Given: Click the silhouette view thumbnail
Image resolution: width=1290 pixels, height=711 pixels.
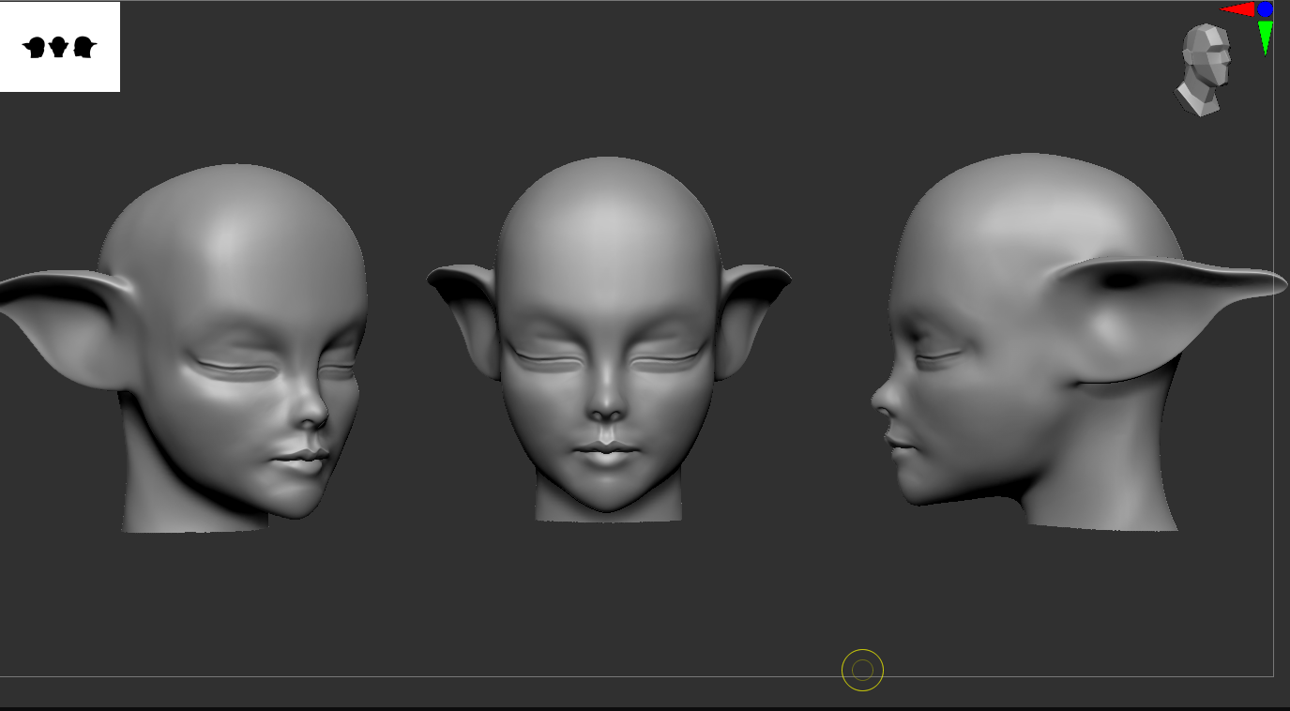Looking at the screenshot, I should click(x=60, y=47).
